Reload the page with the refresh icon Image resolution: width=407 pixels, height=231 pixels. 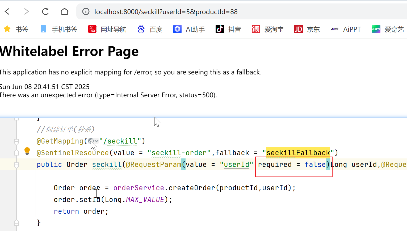point(45,11)
